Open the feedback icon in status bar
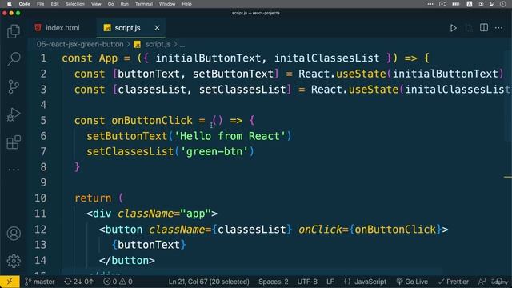Image resolution: width=512 pixels, height=288 pixels. click(482, 281)
